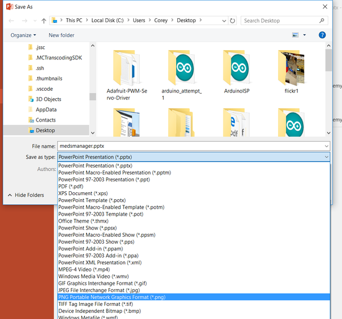Viewport: 342px width, 319px height.
Task: Change view layout icon
Action: point(295,35)
